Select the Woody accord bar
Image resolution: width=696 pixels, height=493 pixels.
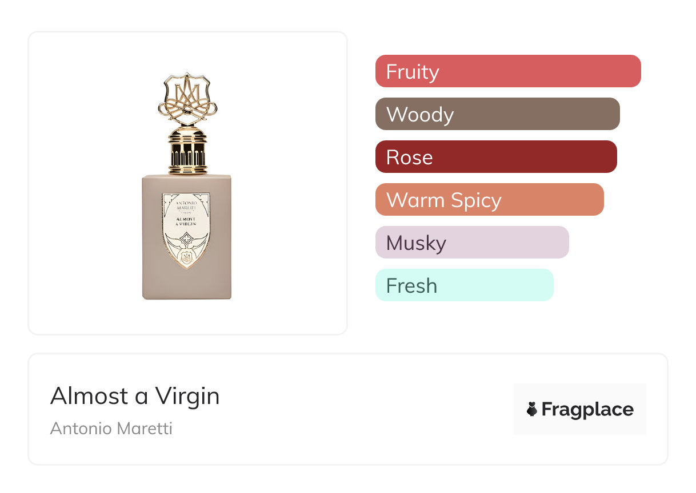click(497, 114)
